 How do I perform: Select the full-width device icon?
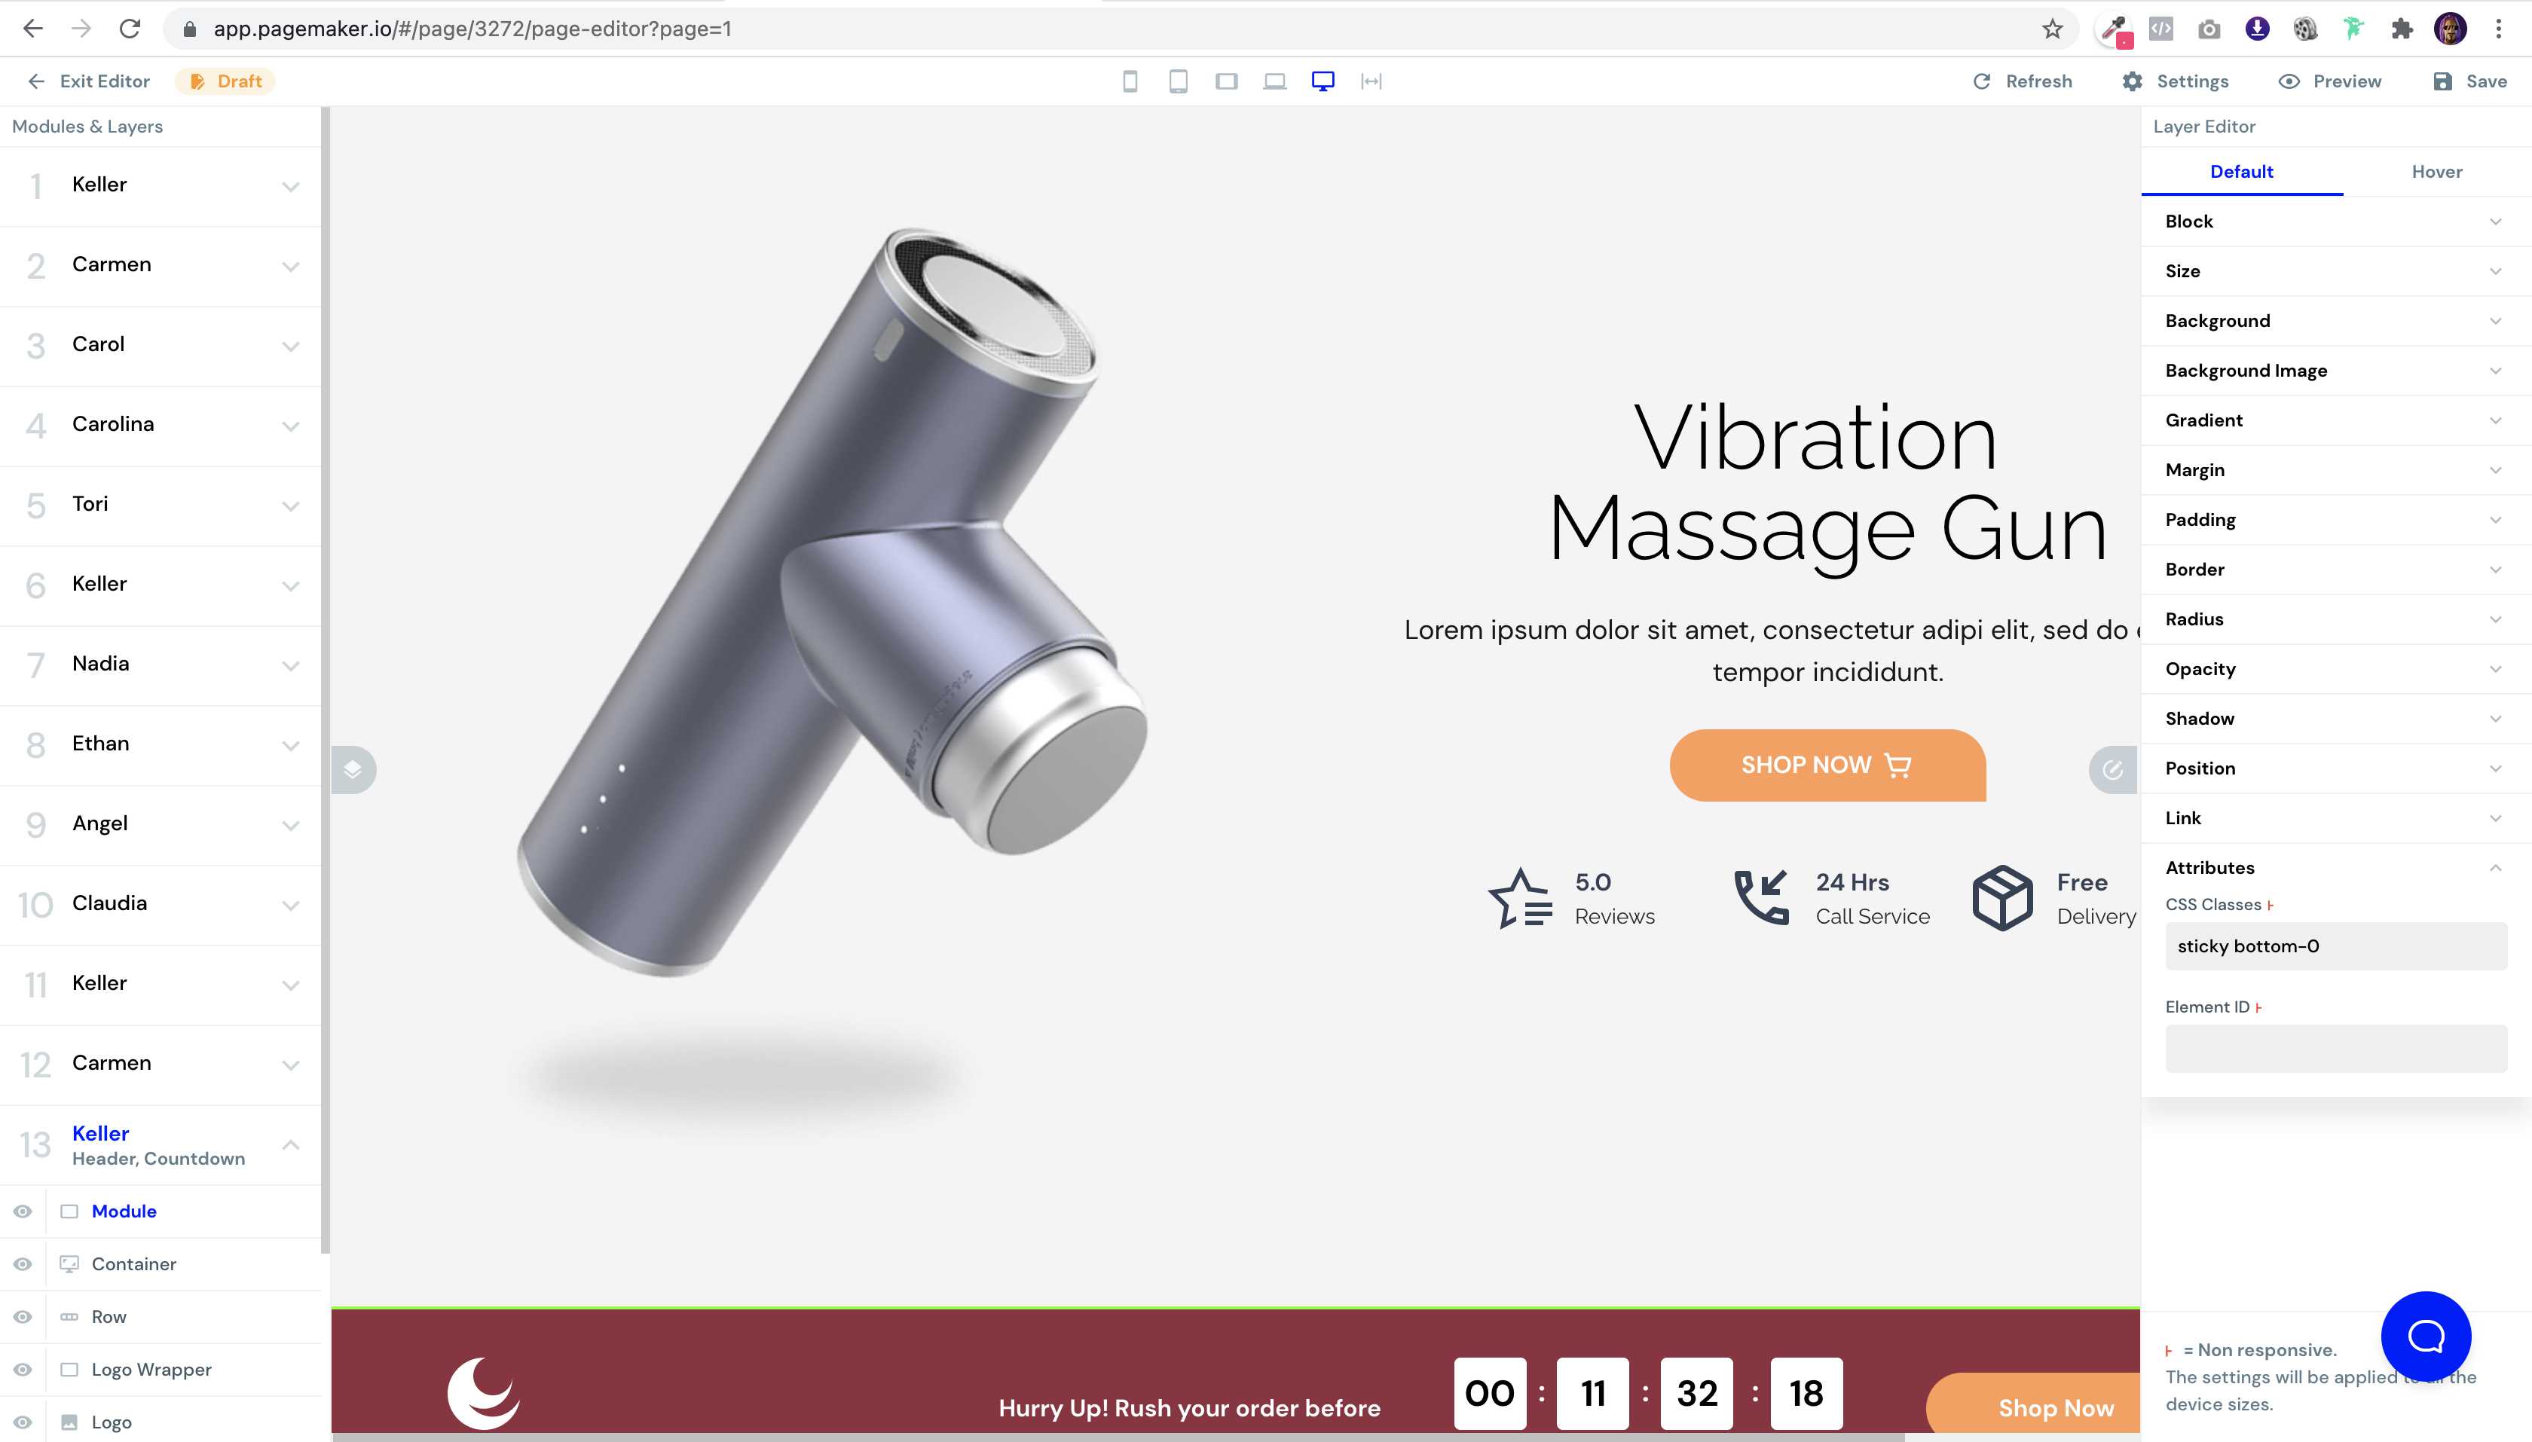pyautogui.click(x=1372, y=81)
